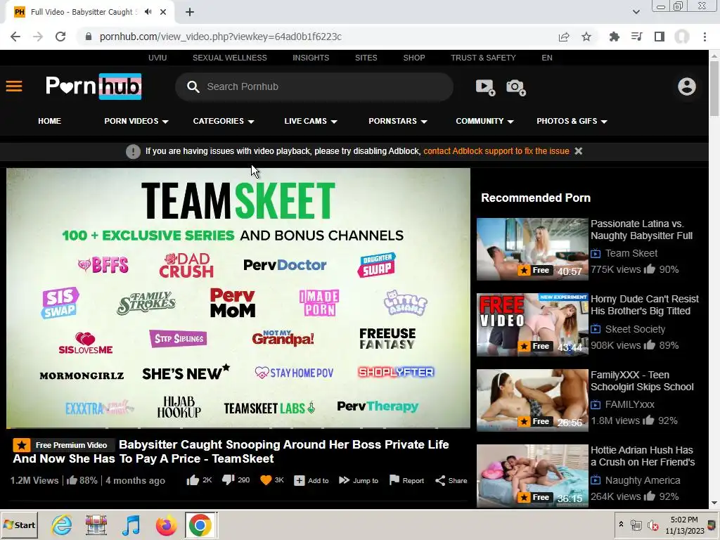
Task: Open a new browser tab
Action: pos(190,12)
